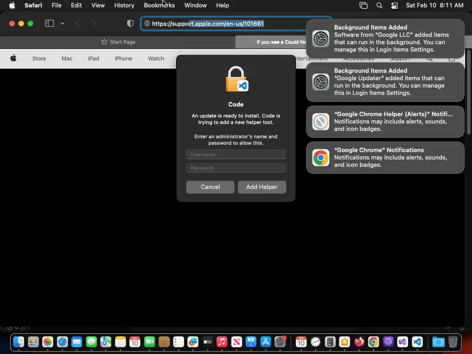
Task: Open the Watch link in Apple navigation
Action: pyautogui.click(x=156, y=59)
